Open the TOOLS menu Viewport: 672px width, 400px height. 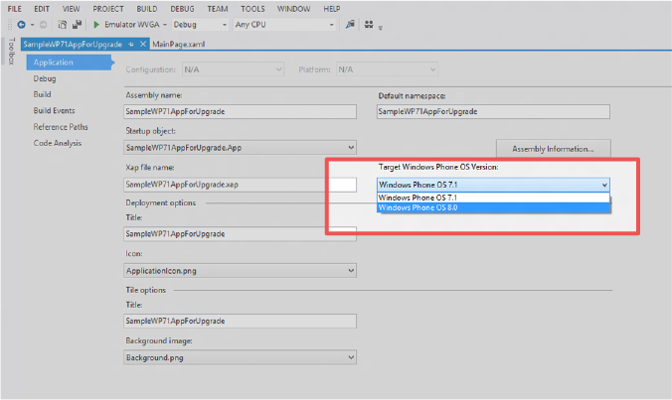pos(252,9)
